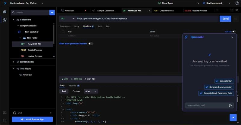Image resolution: width=241 pixels, height=125 pixels.
Task: Collapse the New Folder node
Action: tap(20, 38)
